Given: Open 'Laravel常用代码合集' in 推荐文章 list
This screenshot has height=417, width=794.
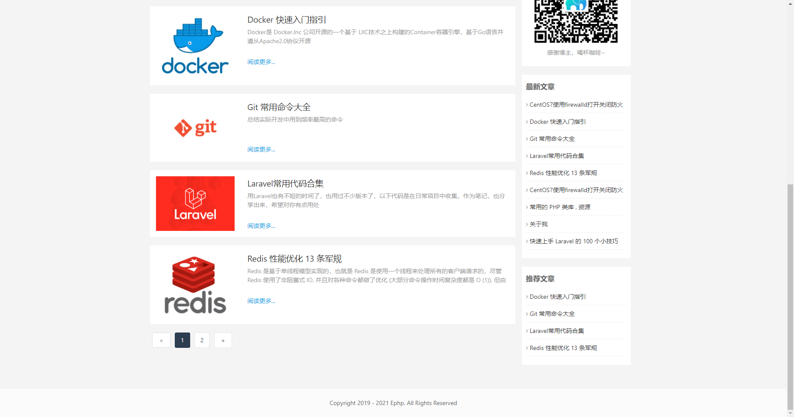Looking at the screenshot, I should 557,331.
